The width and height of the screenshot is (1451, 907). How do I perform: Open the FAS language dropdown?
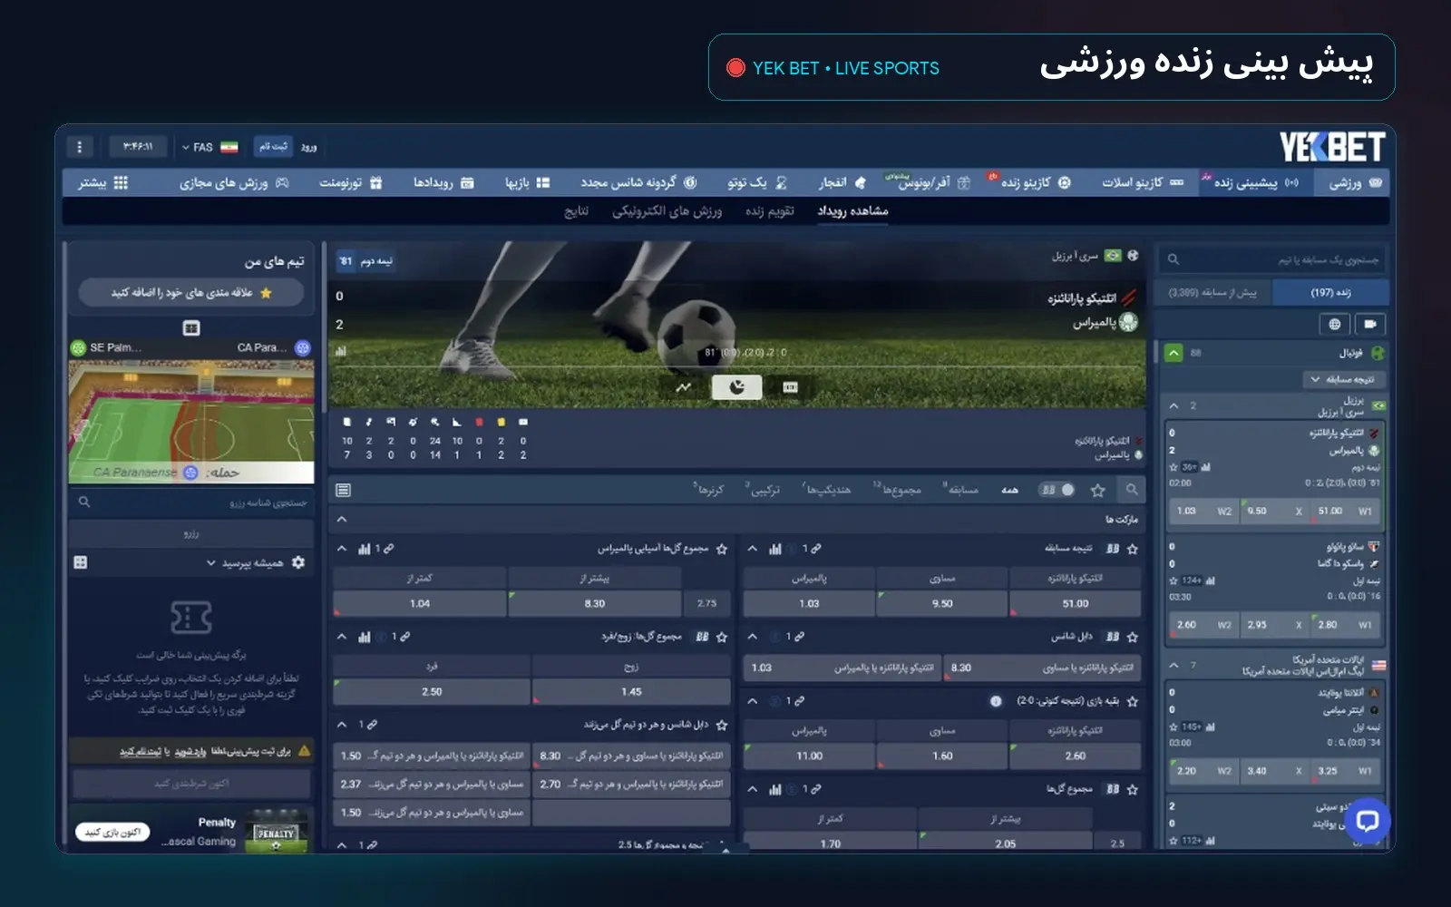(209, 147)
